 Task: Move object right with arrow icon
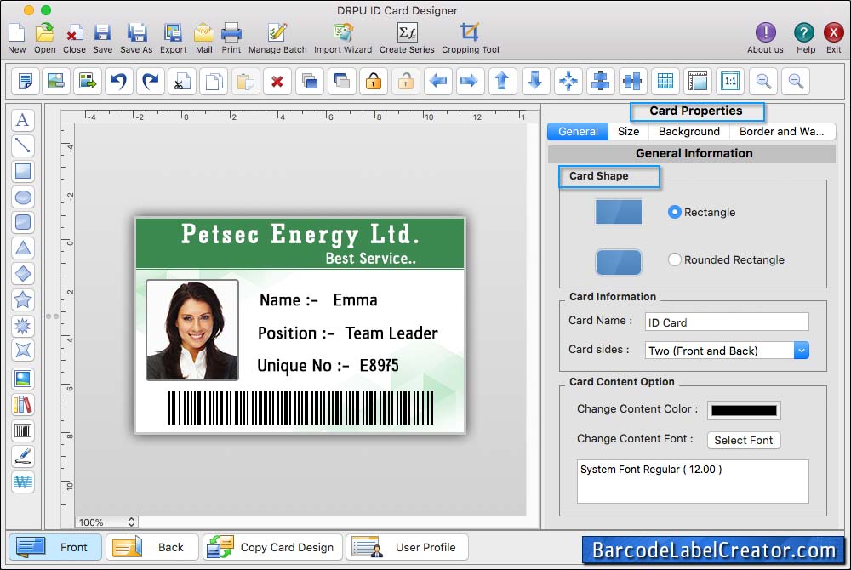point(470,82)
